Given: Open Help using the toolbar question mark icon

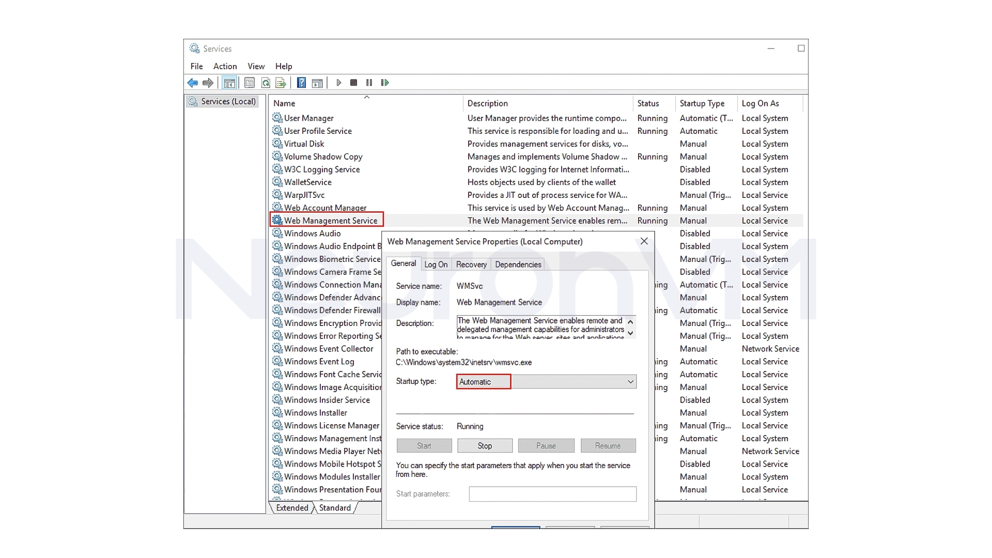Looking at the screenshot, I should (x=301, y=83).
